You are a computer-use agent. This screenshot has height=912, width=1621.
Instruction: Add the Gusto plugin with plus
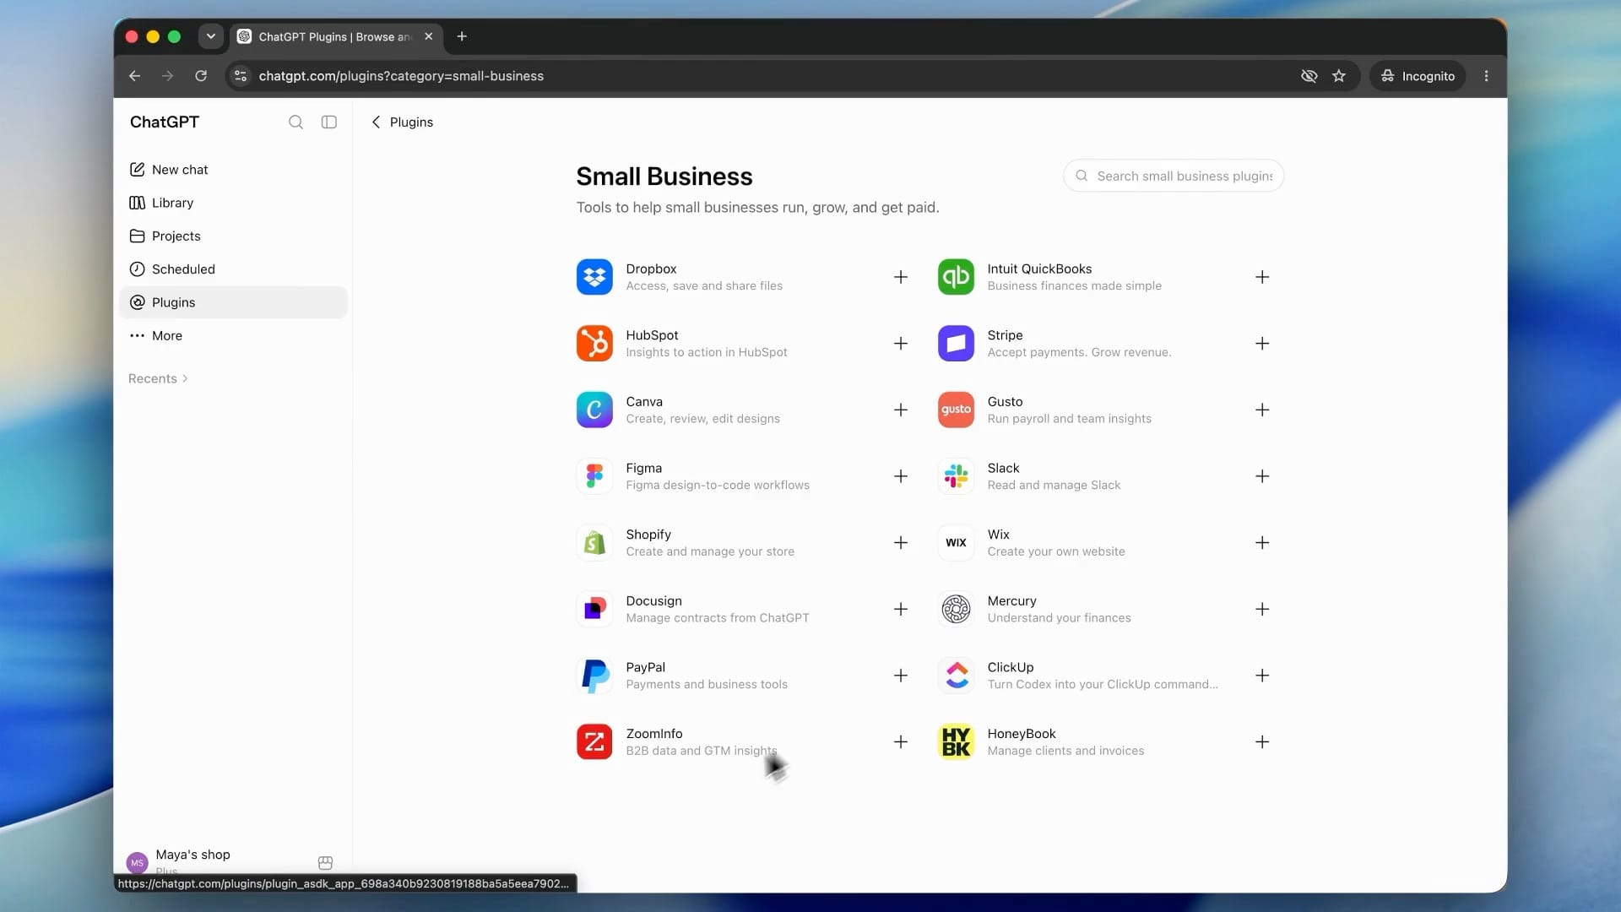(1262, 410)
